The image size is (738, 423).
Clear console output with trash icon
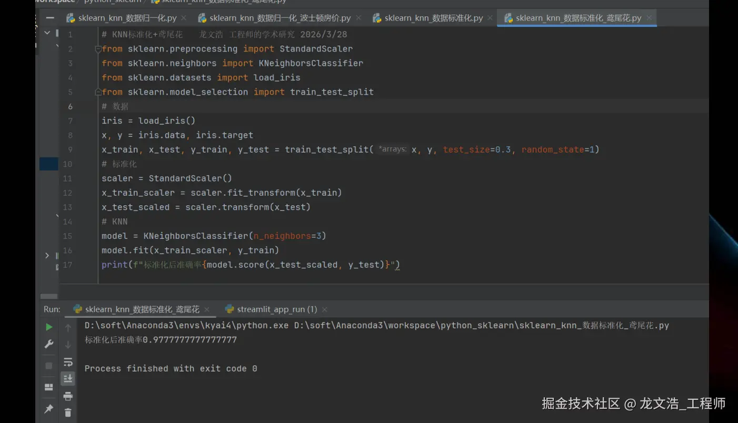(x=68, y=412)
